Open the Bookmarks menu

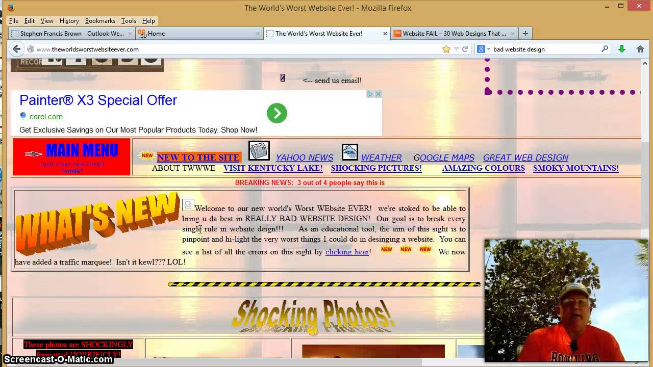click(100, 21)
